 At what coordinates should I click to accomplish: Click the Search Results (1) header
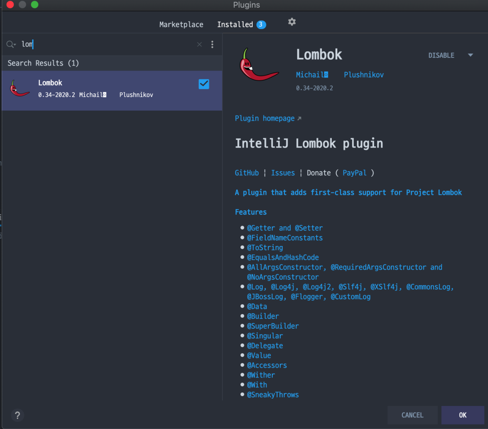tap(43, 63)
